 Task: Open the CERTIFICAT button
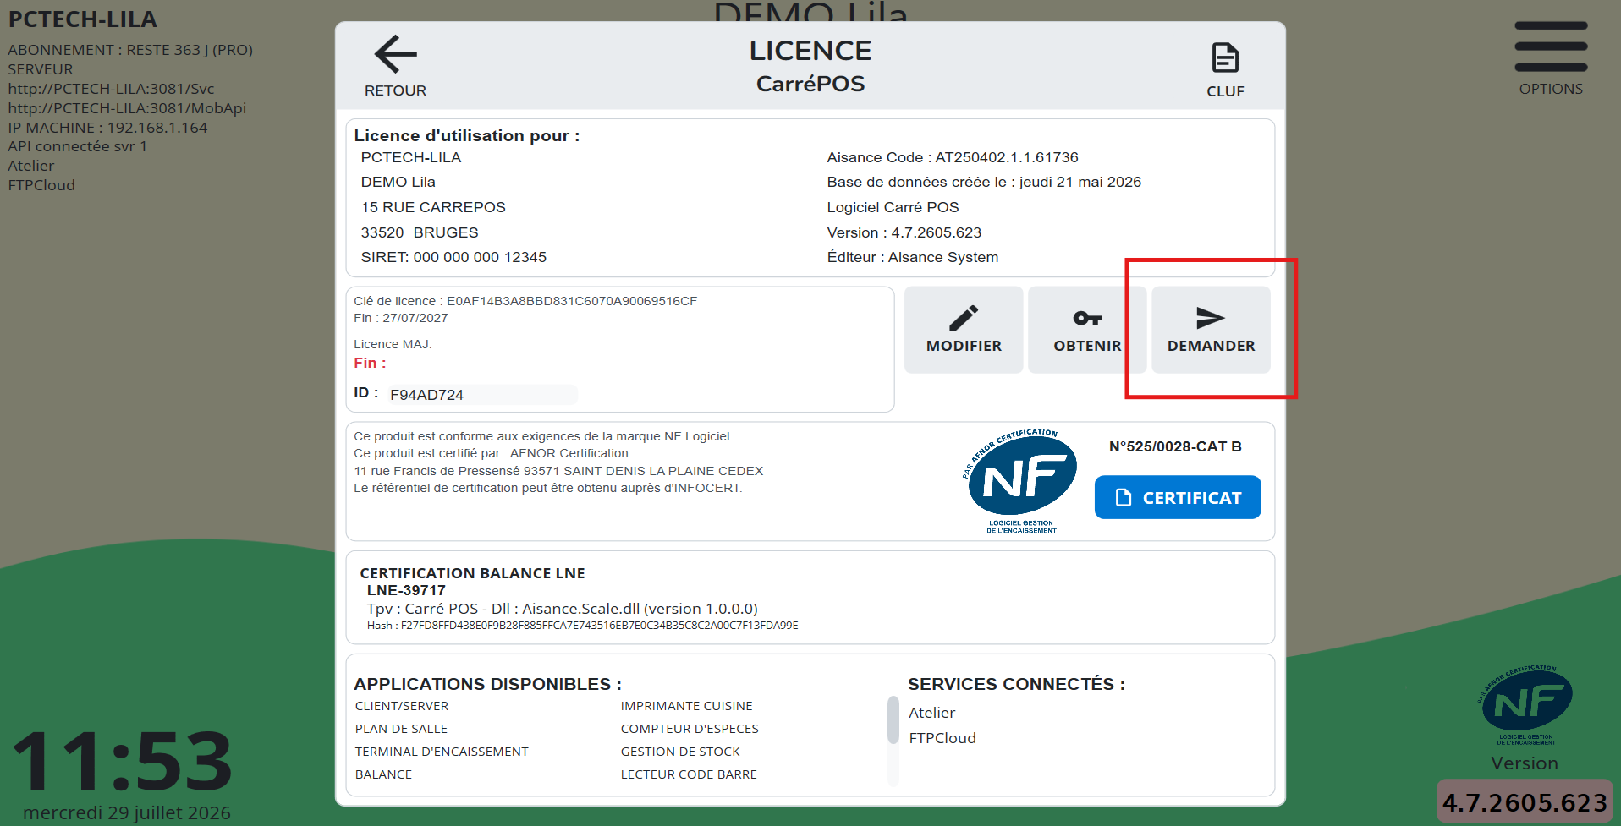click(x=1178, y=497)
